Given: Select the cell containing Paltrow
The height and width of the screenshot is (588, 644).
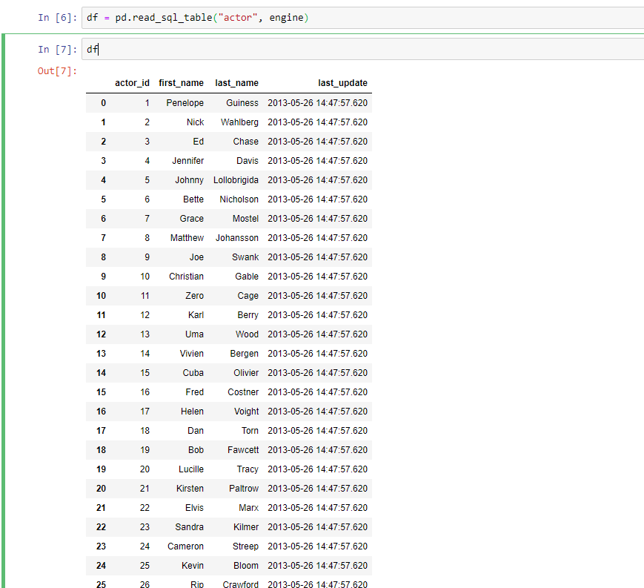Looking at the screenshot, I should click(243, 488).
